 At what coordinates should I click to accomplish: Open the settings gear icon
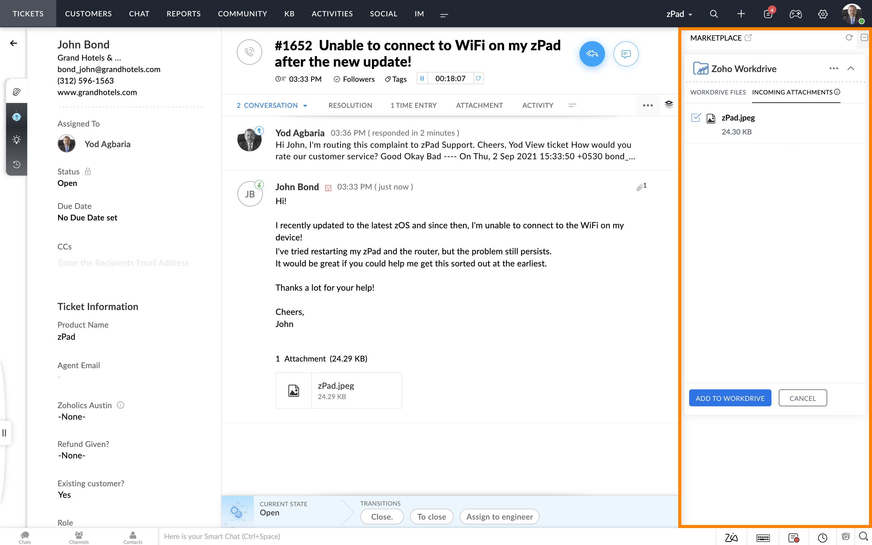823,14
